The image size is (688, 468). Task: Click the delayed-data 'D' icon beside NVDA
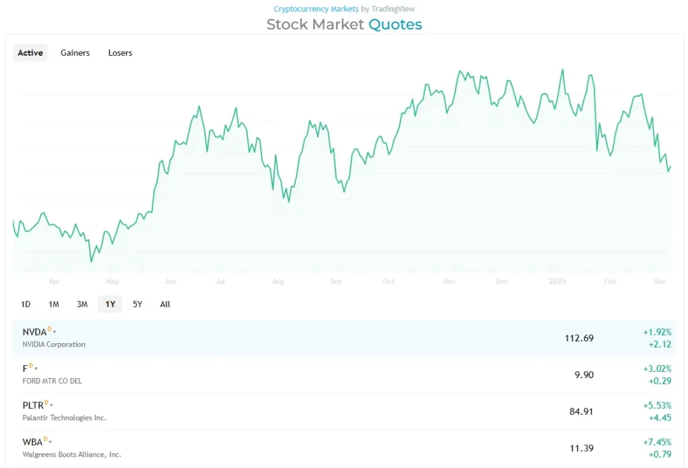pyautogui.click(x=49, y=330)
